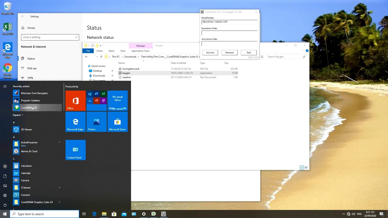Open the Share ribbon tab
The width and height of the screenshot is (388, 218).
[111, 51]
